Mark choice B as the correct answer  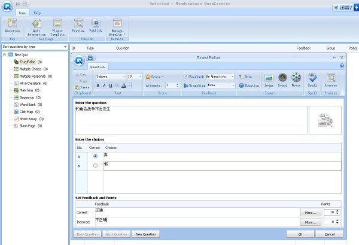point(96,166)
